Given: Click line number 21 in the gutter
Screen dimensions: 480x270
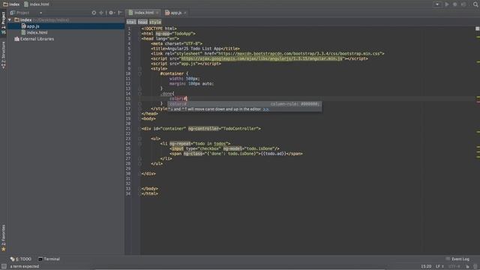Looking at the screenshot, I should (x=128, y=128).
